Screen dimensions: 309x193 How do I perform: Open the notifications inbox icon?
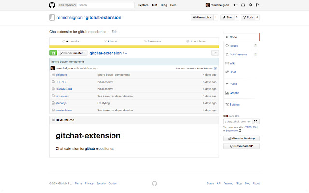click(243, 5)
